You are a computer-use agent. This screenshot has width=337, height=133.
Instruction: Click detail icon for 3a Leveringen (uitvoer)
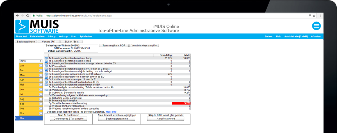46,74
